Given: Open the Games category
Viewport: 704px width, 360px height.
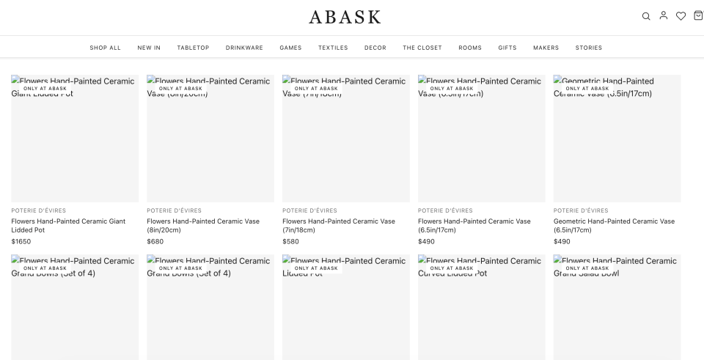Looking at the screenshot, I should click(290, 48).
